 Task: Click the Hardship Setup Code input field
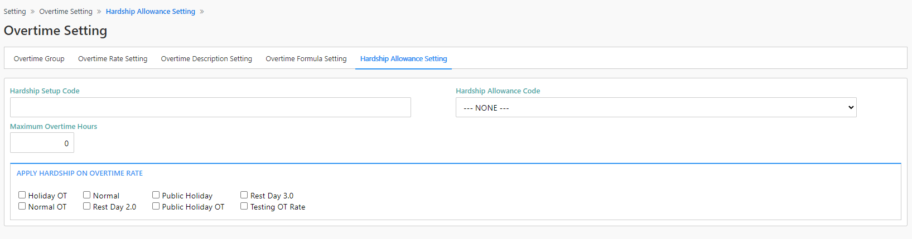(210, 107)
